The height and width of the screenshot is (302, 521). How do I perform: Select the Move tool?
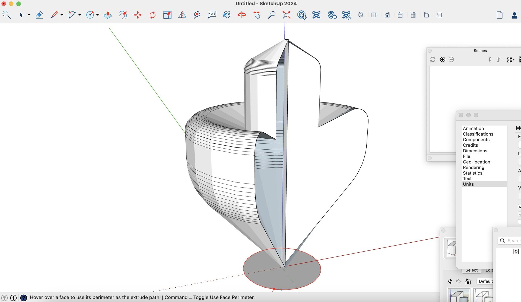coord(138,15)
